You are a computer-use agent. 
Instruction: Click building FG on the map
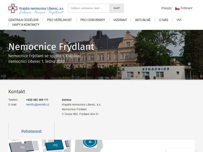click(54, 145)
